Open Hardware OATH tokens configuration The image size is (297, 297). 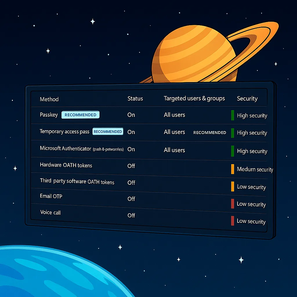(x=66, y=165)
